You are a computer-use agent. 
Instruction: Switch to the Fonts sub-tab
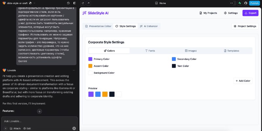(x=150, y=51)
